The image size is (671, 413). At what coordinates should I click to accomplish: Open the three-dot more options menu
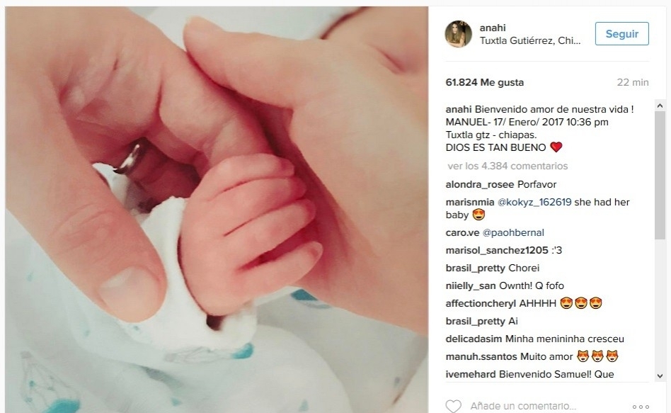pyautogui.click(x=641, y=407)
